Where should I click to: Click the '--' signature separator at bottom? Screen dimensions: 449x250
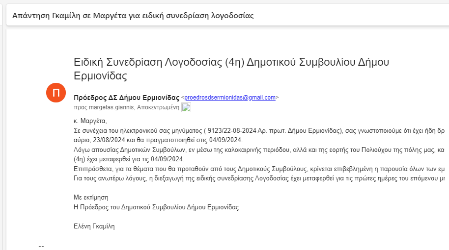[x=41, y=245]
